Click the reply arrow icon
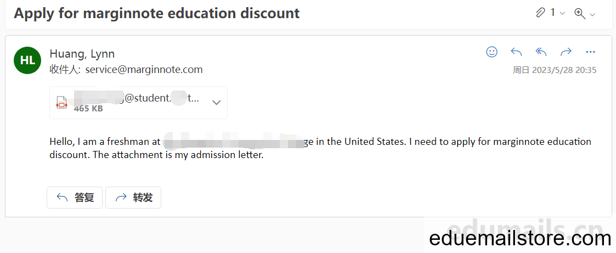Screen dimensions: 616x253 [x=516, y=52]
